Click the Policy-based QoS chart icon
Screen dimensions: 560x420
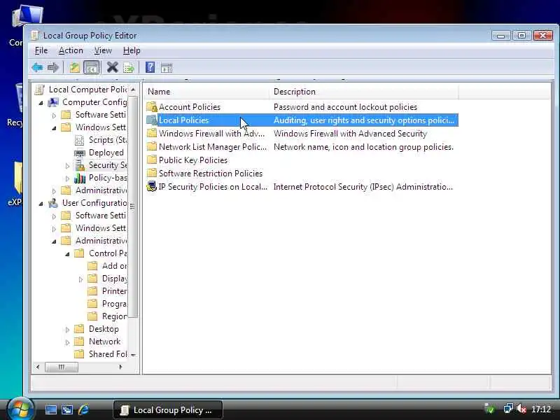click(x=80, y=178)
